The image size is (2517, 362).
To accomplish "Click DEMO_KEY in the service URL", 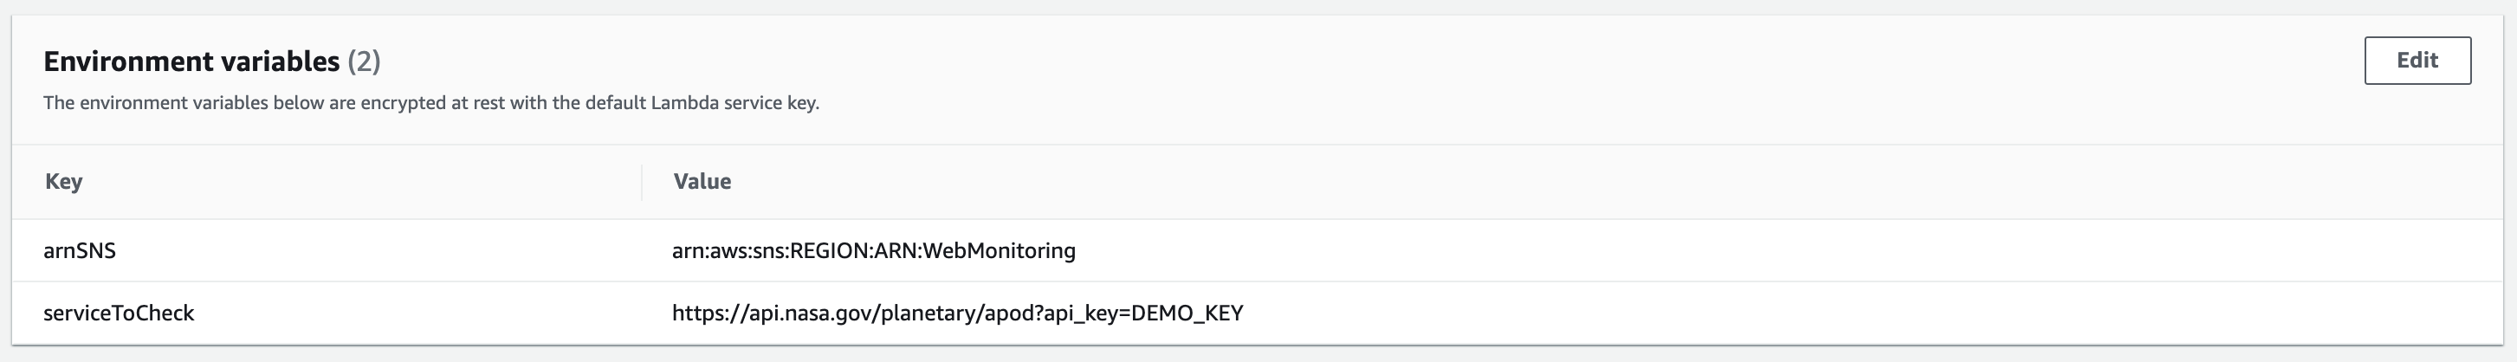I will point(1187,314).
